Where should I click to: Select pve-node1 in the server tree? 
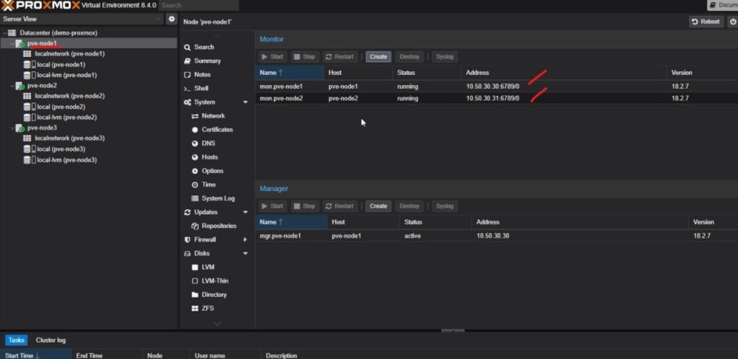(x=42, y=43)
